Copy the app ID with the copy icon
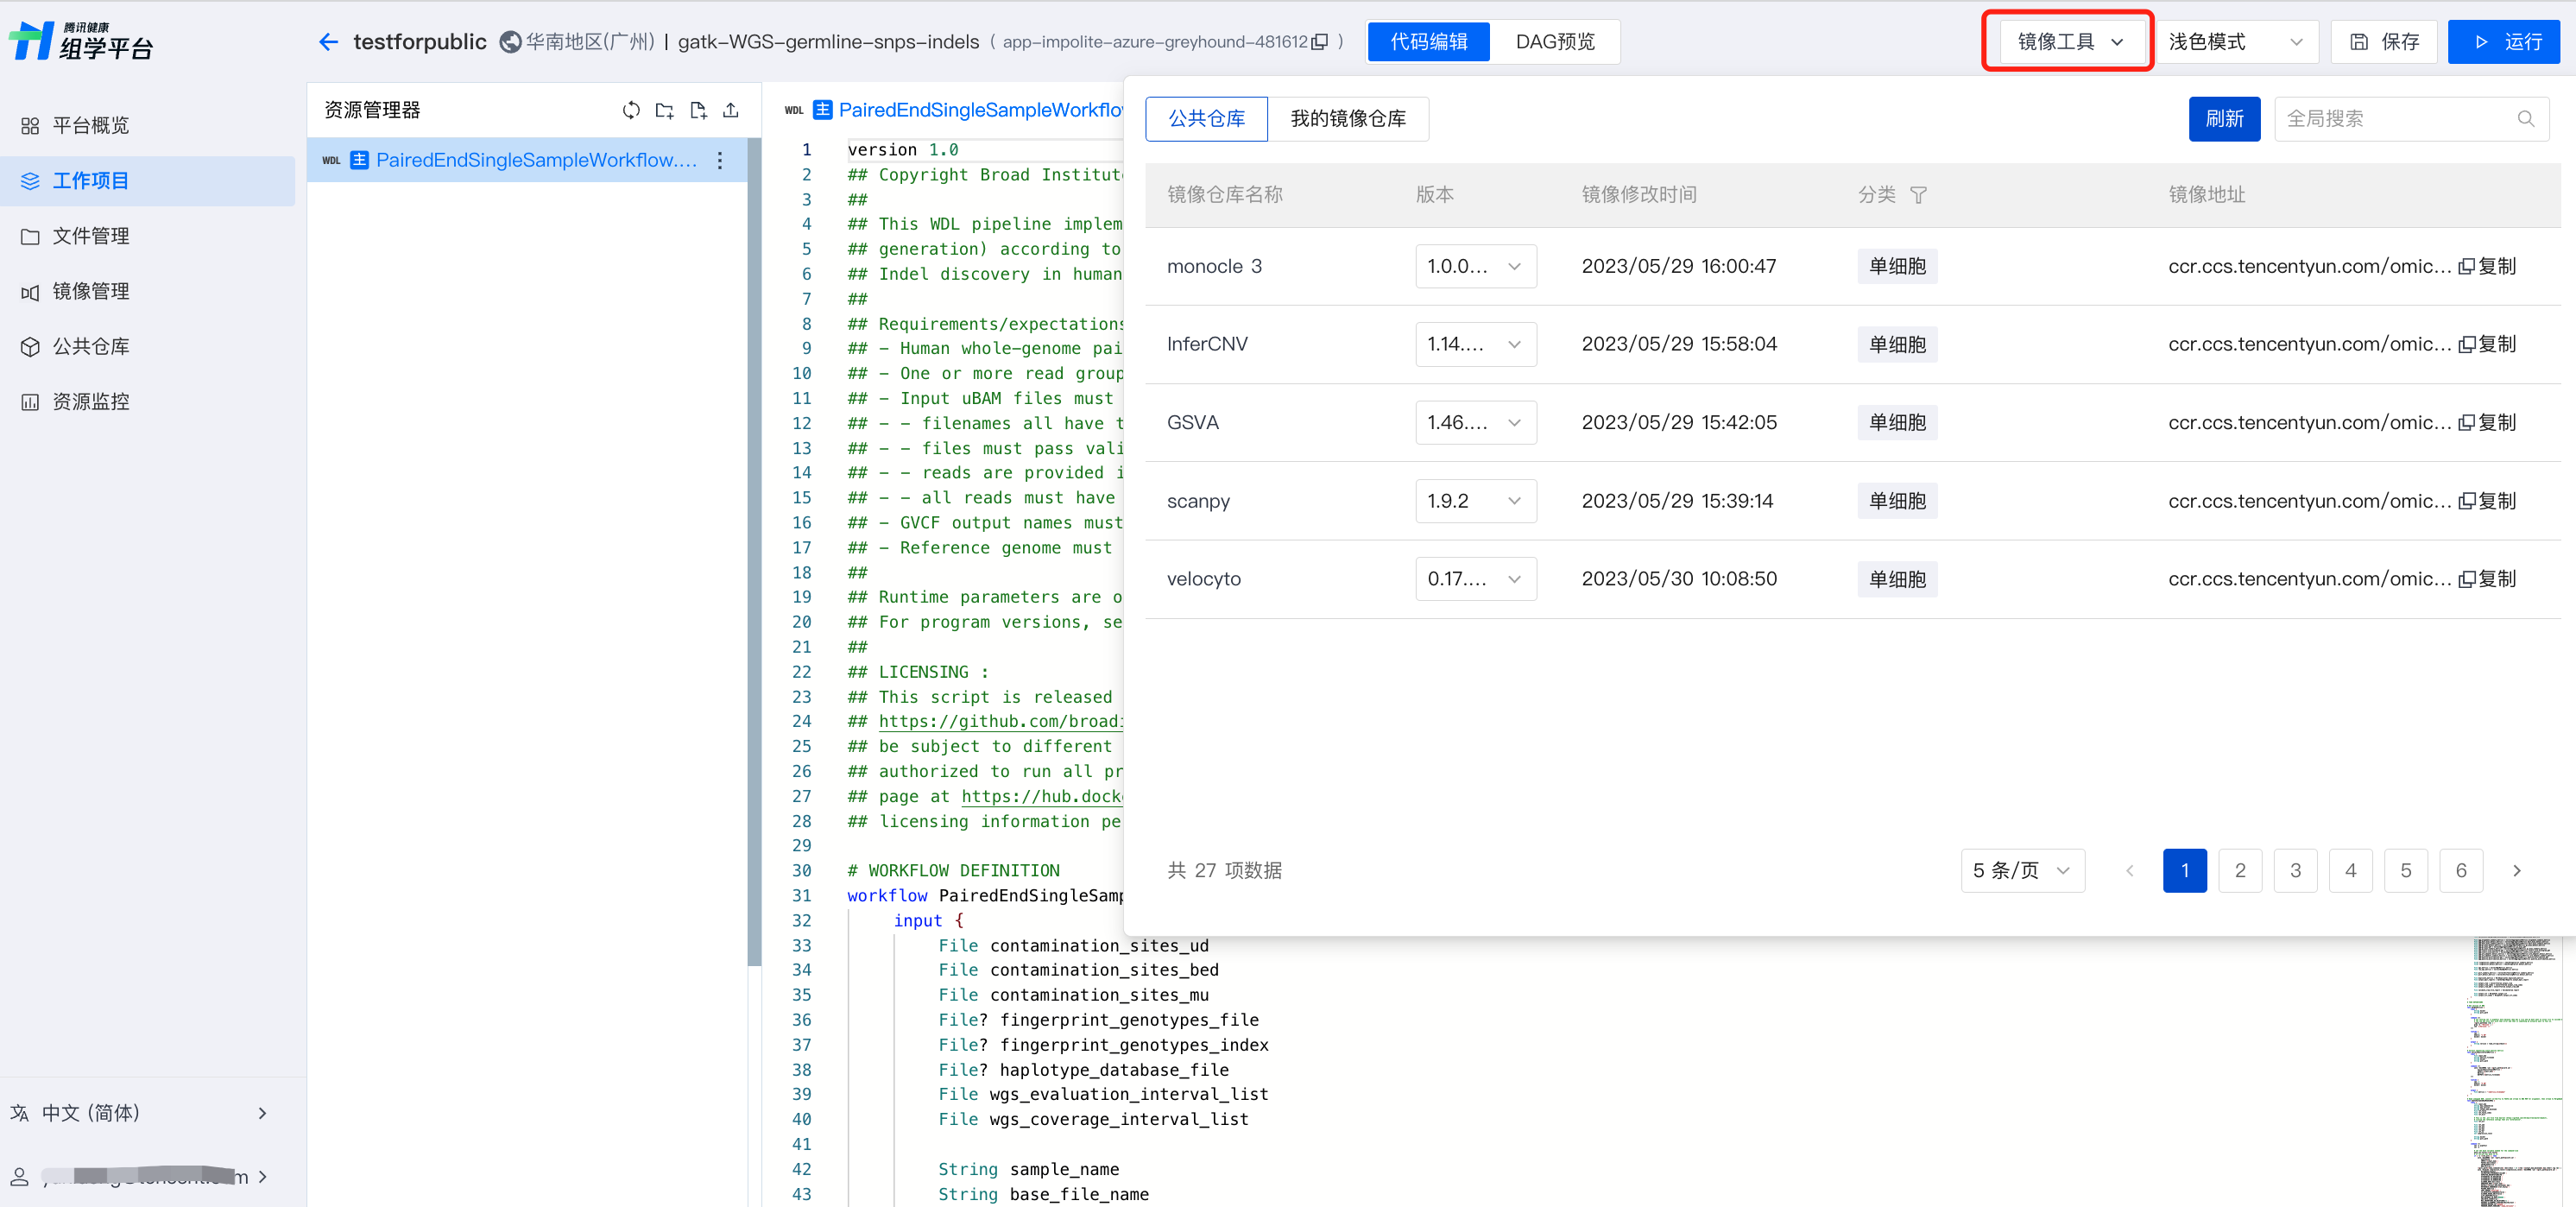The width and height of the screenshot is (2576, 1207). coord(1320,42)
